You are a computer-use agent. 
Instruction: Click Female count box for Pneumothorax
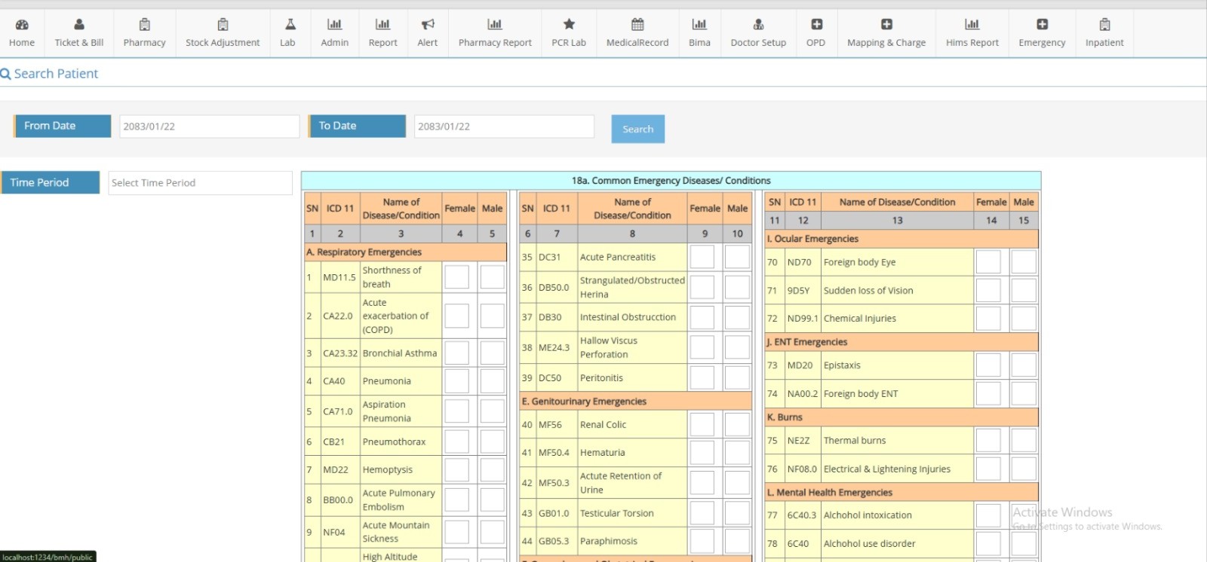click(x=456, y=441)
